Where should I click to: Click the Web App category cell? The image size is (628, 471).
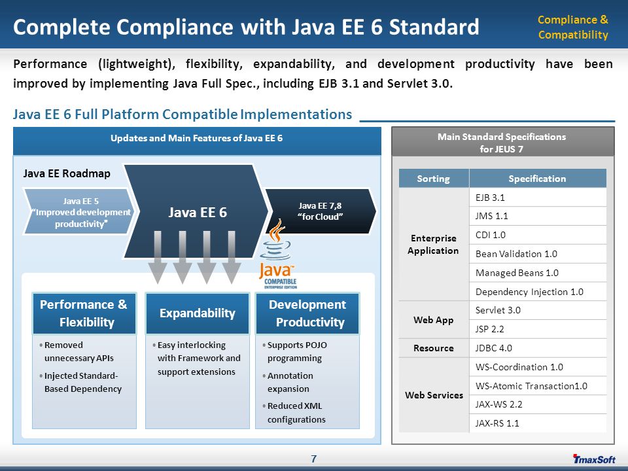click(x=433, y=320)
